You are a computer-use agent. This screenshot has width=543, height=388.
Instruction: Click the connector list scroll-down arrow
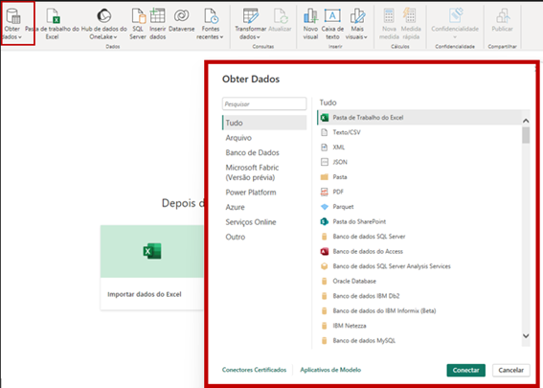526,335
